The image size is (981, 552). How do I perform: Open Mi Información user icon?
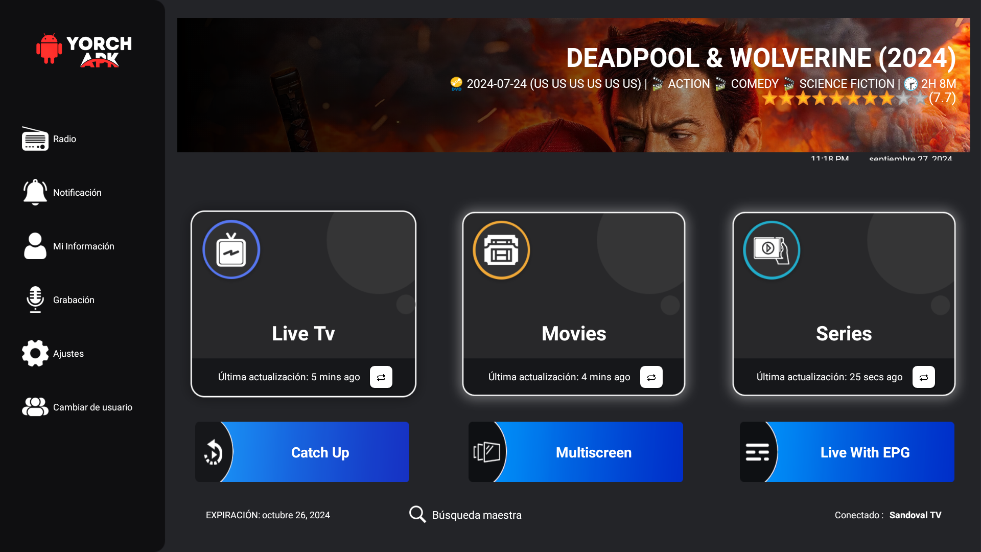click(x=35, y=246)
